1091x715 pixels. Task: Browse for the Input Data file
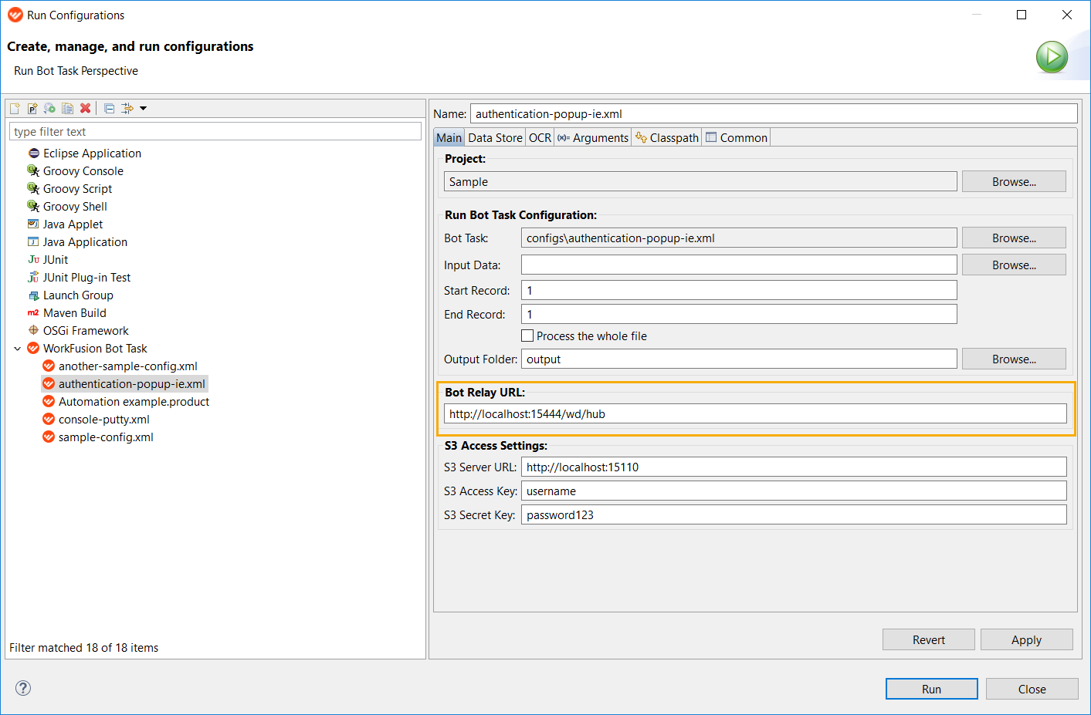(1014, 265)
